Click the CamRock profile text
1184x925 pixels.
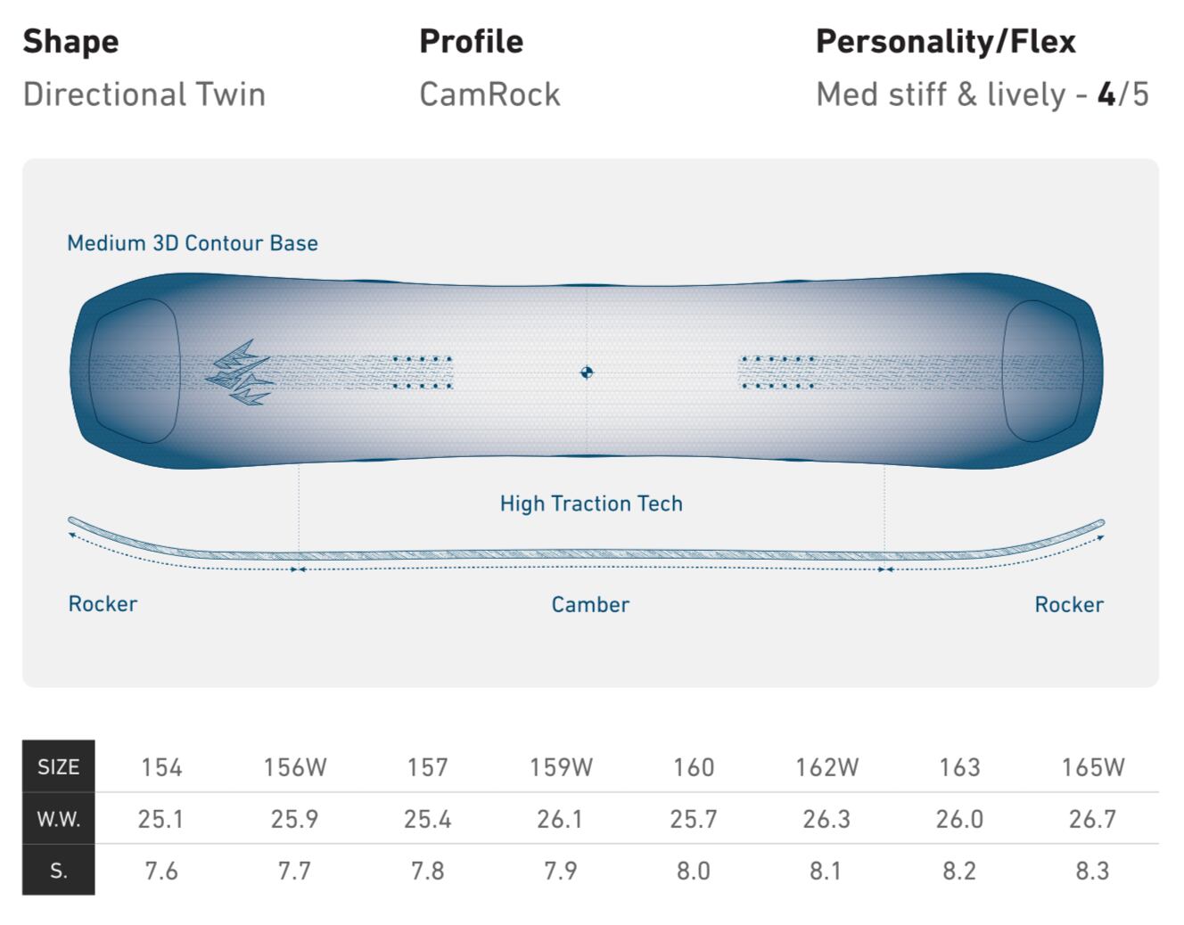[489, 94]
